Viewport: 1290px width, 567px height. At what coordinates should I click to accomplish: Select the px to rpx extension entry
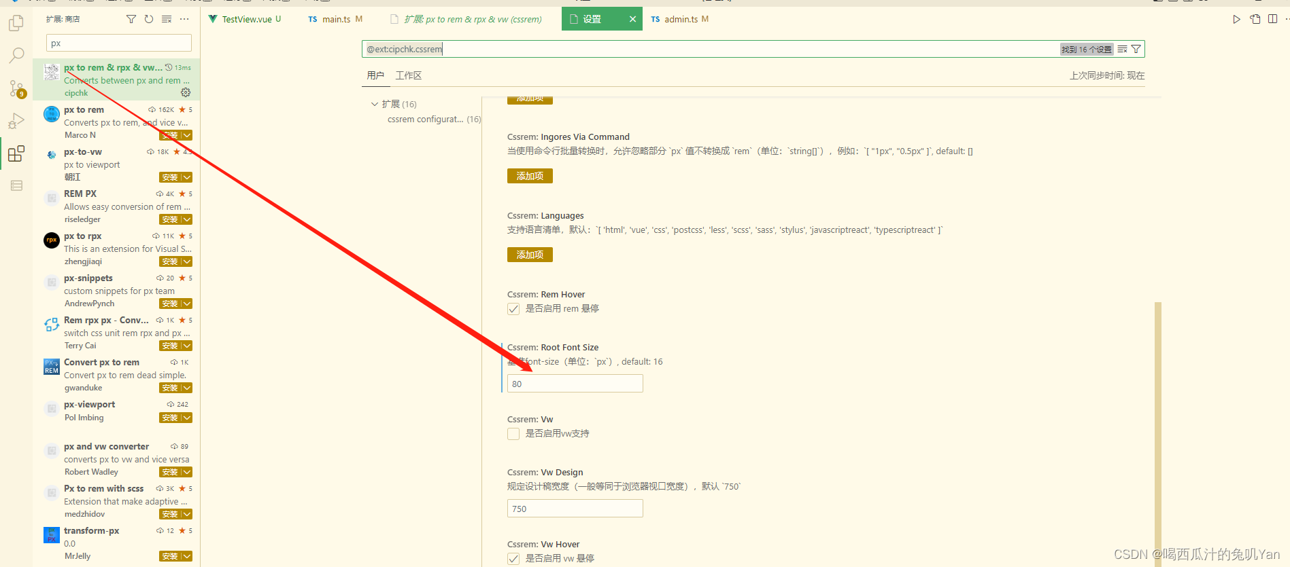(x=117, y=249)
